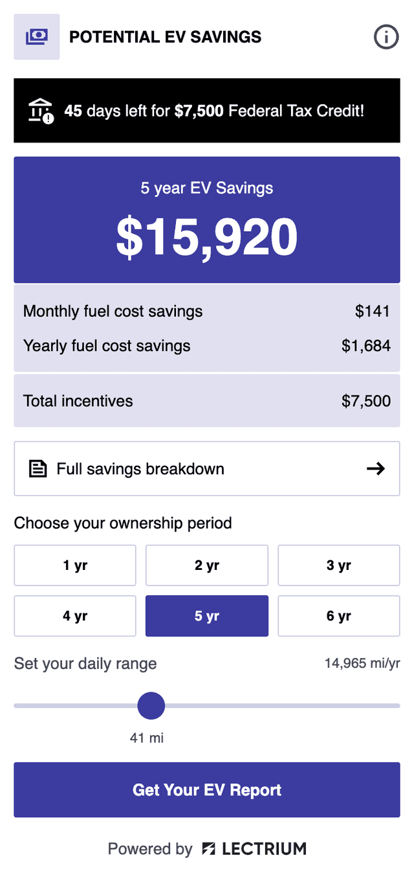Click the info circle icon
The width and height of the screenshot is (414, 875).
coord(386,37)
